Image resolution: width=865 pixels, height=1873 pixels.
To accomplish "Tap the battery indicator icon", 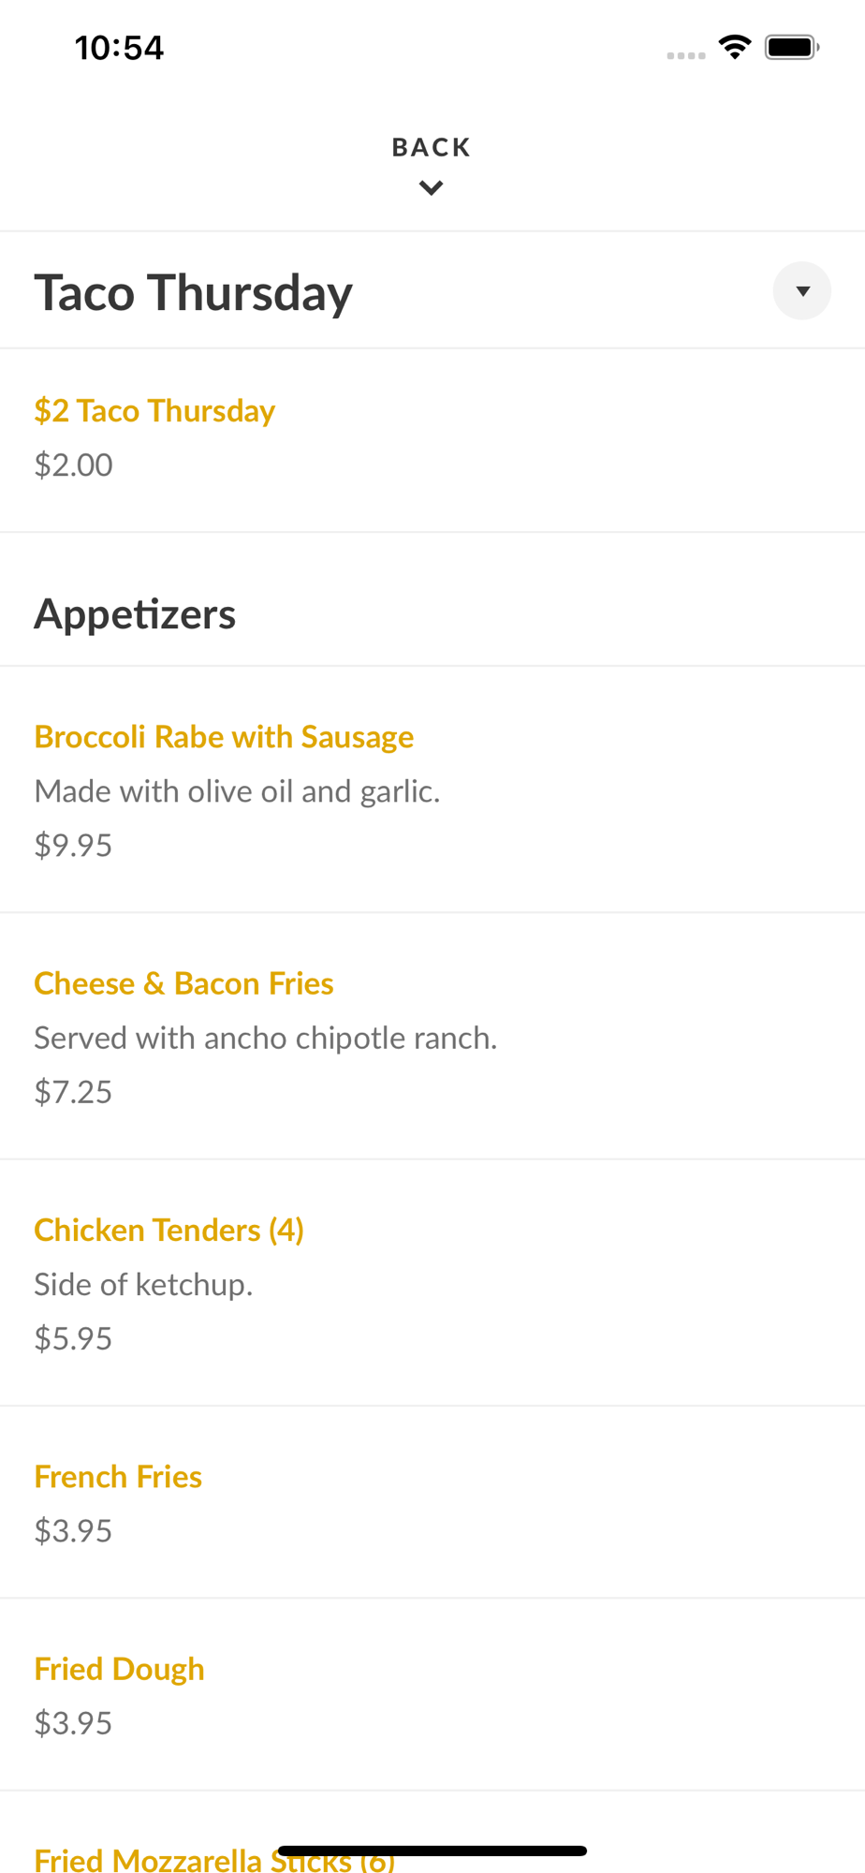I will [792, 47].
